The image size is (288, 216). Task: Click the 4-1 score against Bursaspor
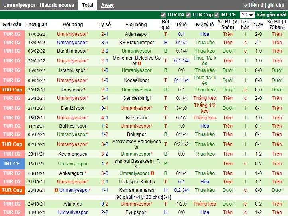pyautogui.click(x=104, y=117)
